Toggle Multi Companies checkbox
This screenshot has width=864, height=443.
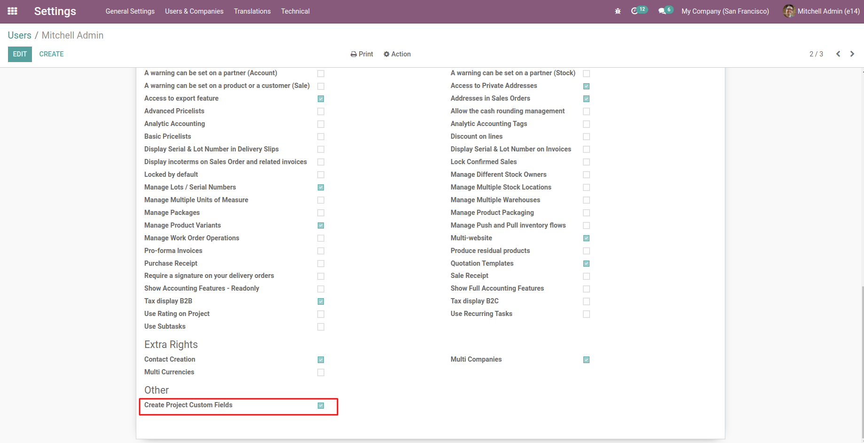(586, 360)
